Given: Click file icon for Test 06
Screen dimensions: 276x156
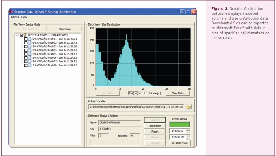Looking at the screenshot, I should click(29, 58).
